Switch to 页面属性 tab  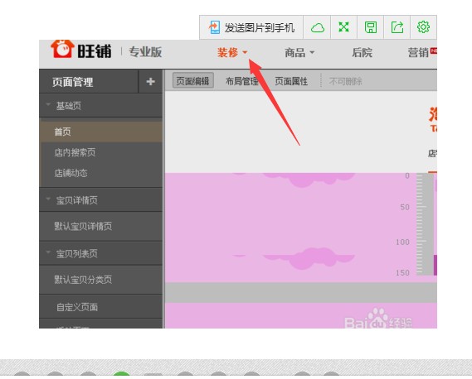click(291, 81)
